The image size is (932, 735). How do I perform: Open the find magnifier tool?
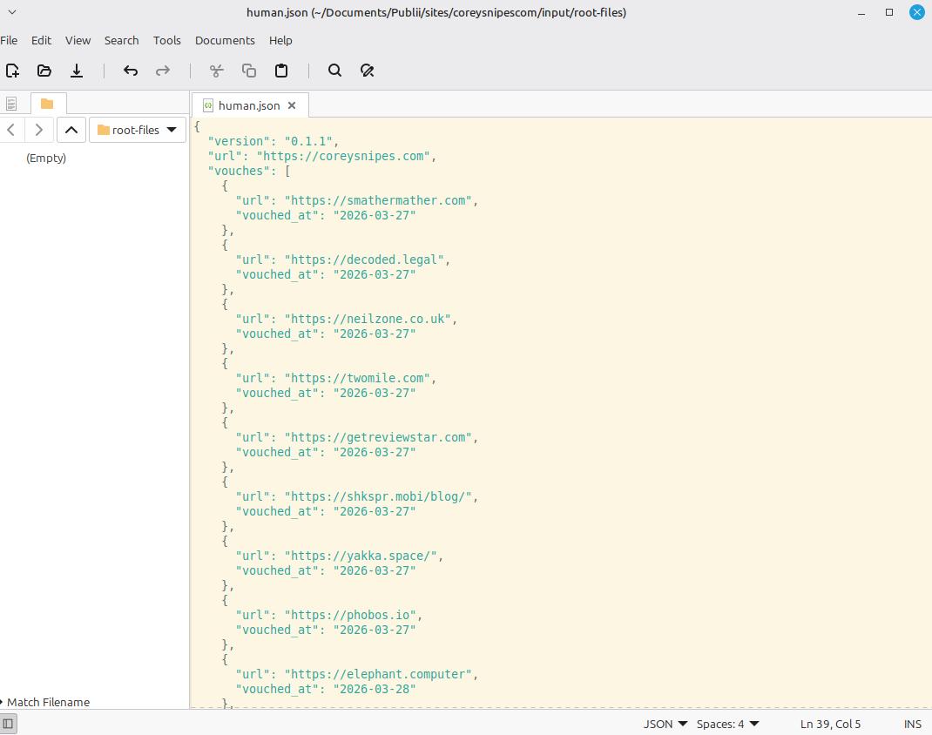(334, 71)
